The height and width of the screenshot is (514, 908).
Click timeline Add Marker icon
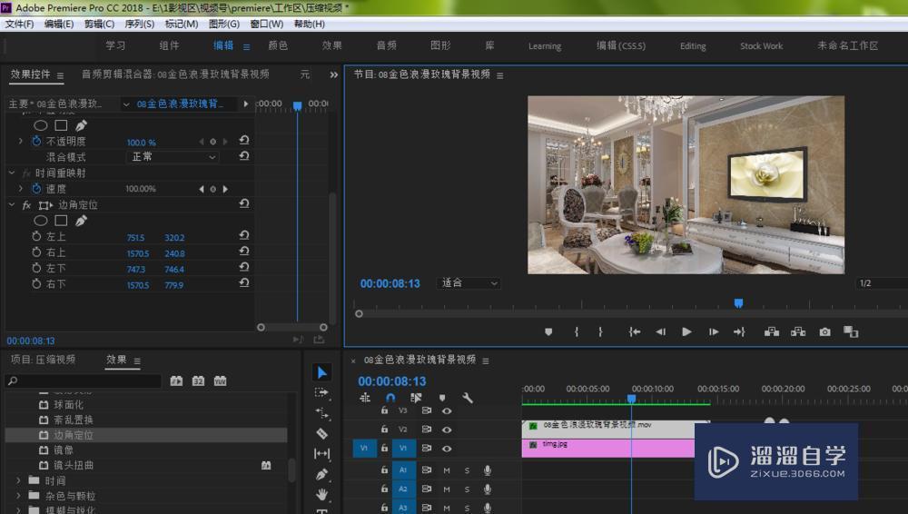[x=442, y=398]
